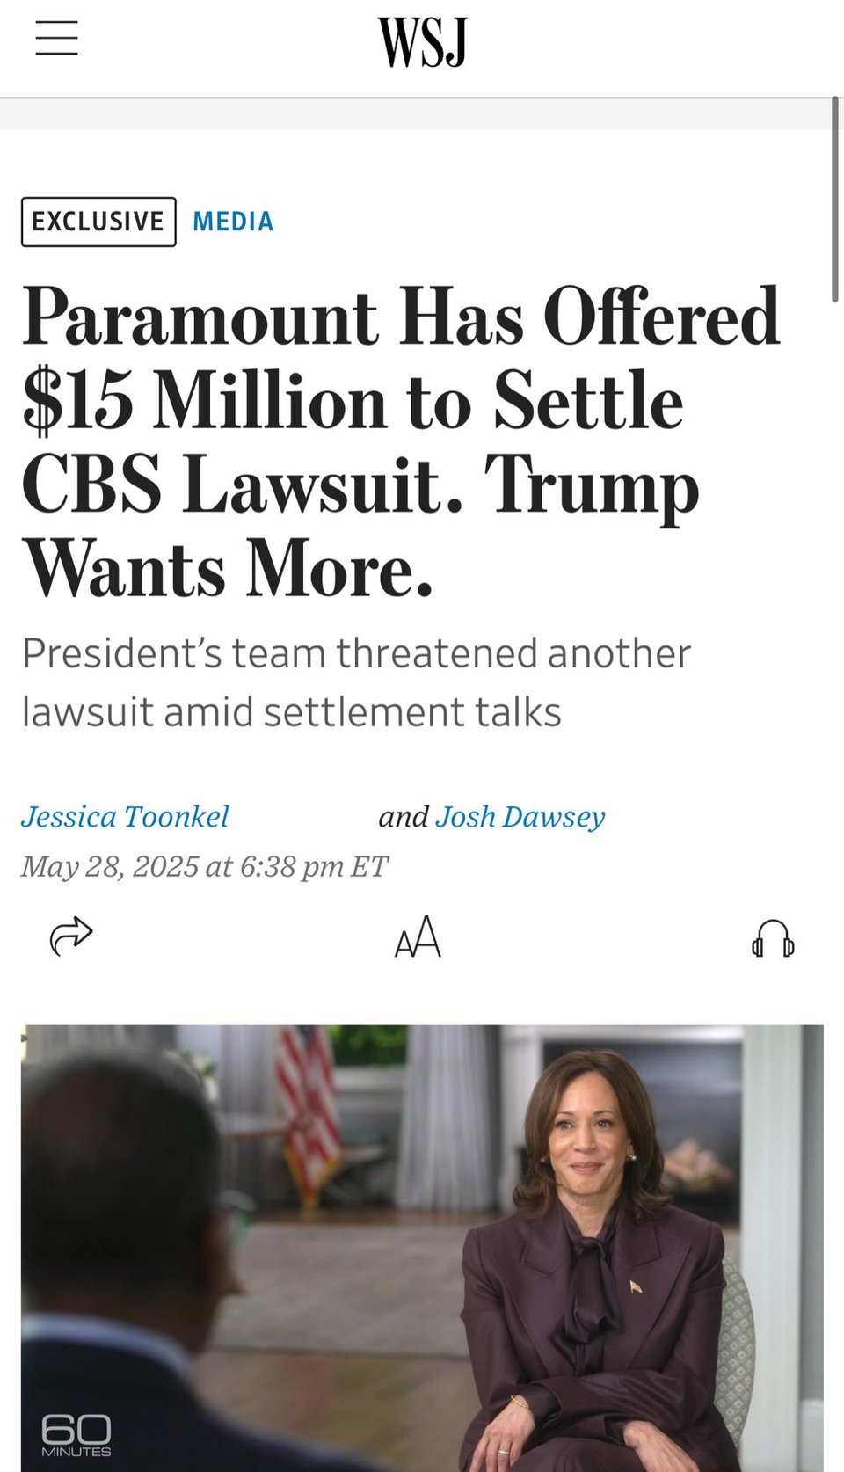Open author Josh Dawsey's page
This screenshot has height=1472, width=844.
pos(520,817)
